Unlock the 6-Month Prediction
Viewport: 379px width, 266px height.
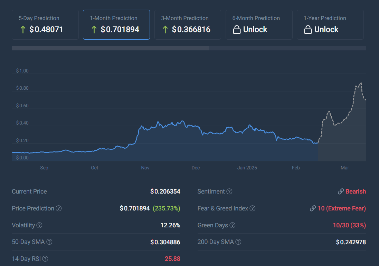[259, 24]
